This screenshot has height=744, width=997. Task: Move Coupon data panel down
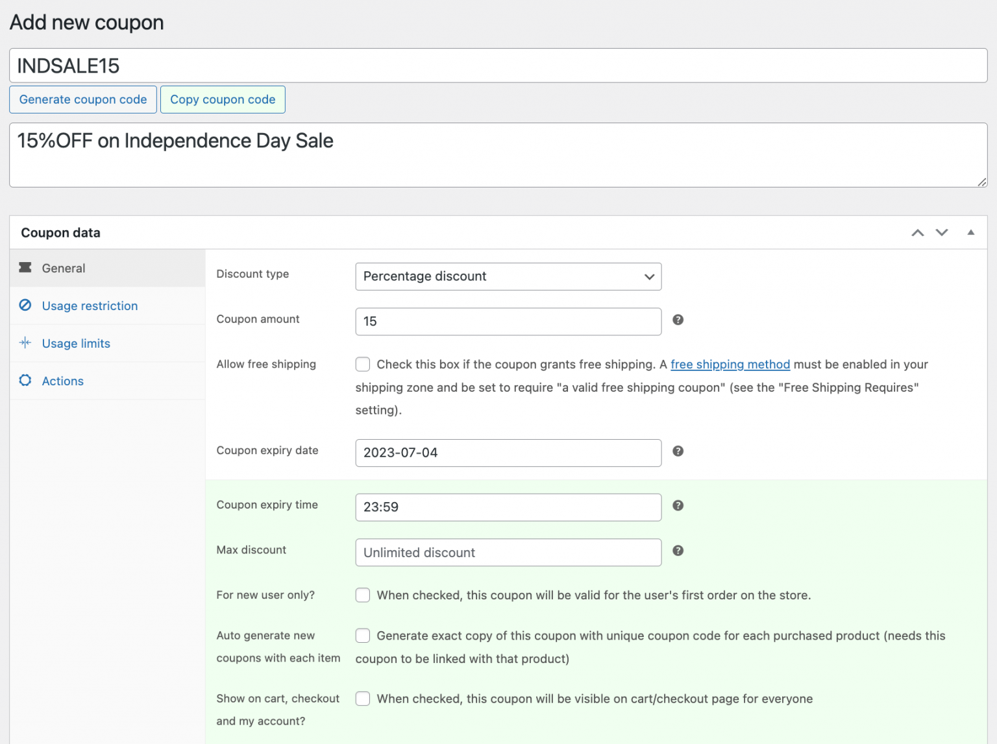[x=942, y=233]
